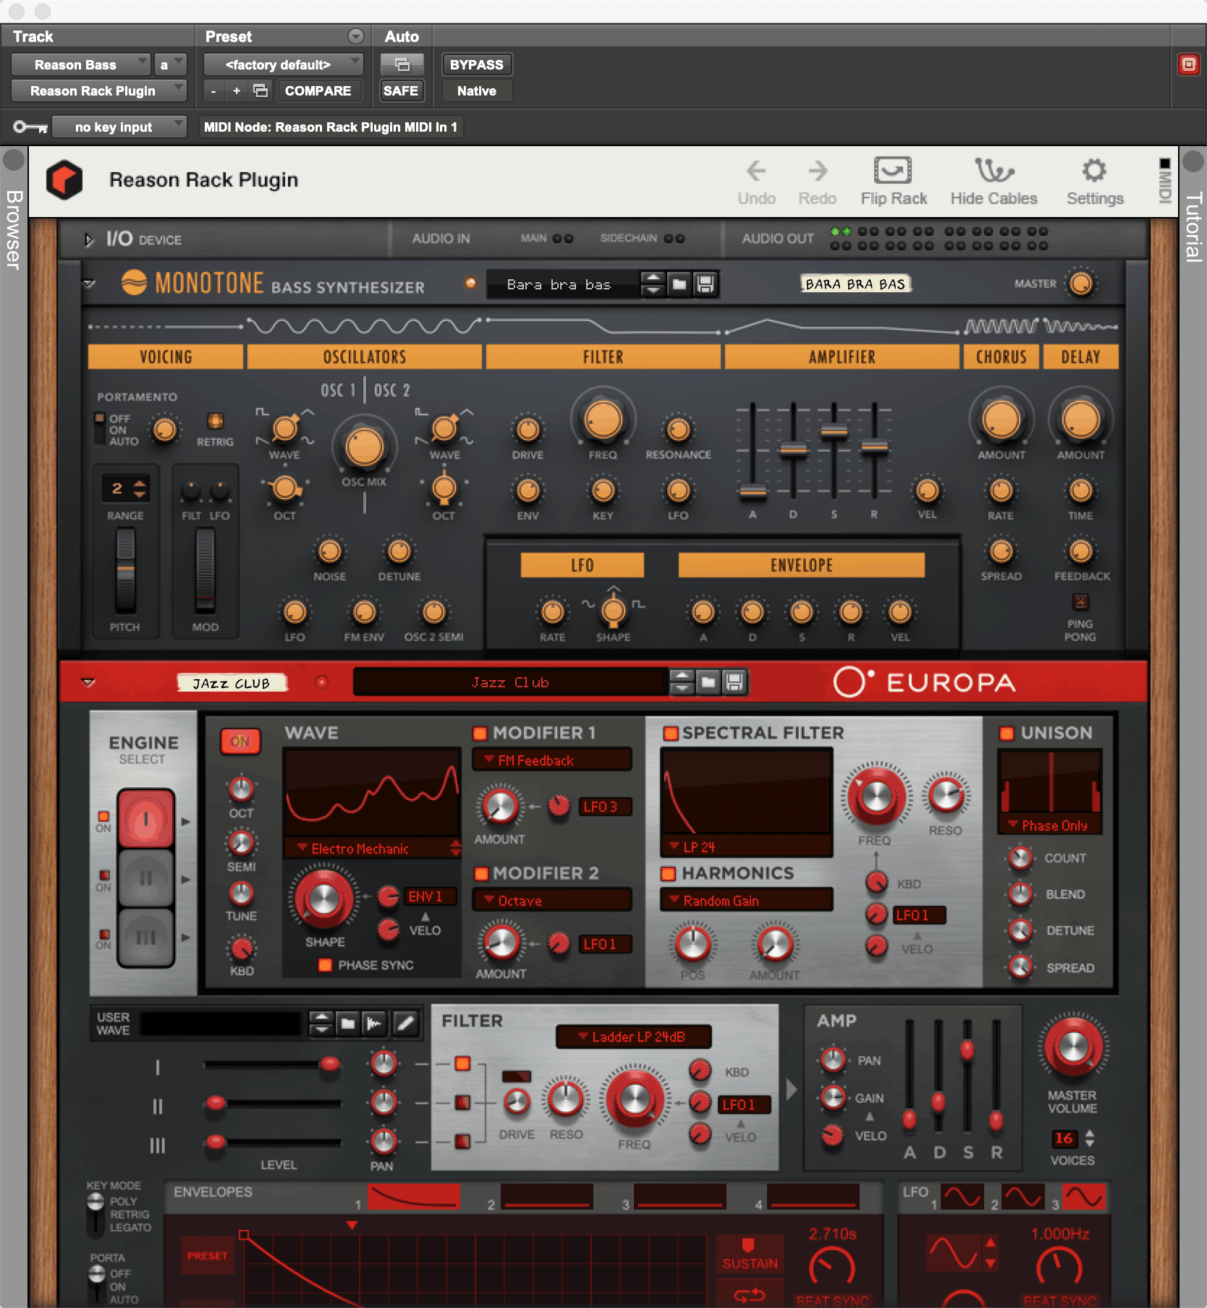The height and width of the screenshot is (1308, 1207).
Task: Click the envelope loop icon
Action: pyautogui.click(x=750, y=1295)
